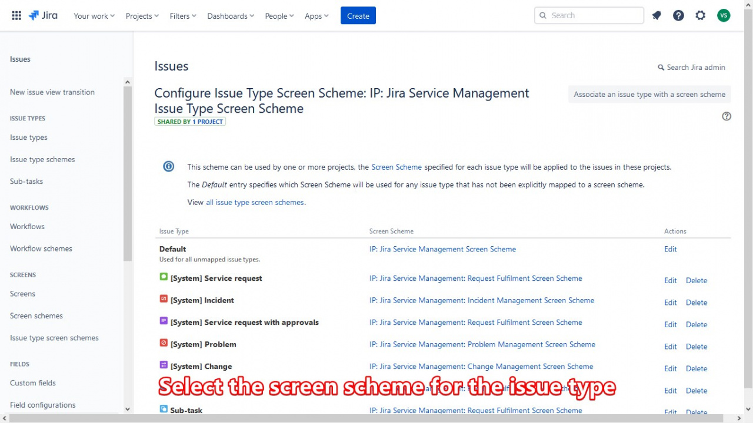Edit the Service request with approvals mapping
The image size is (753, 423).
(671, 325)
